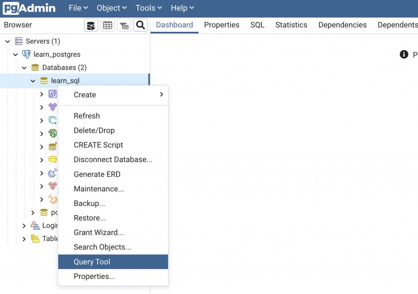Collapse the learn_postgres server node
The height and width of the screenshot is (294, 418).
coord(16,55)
